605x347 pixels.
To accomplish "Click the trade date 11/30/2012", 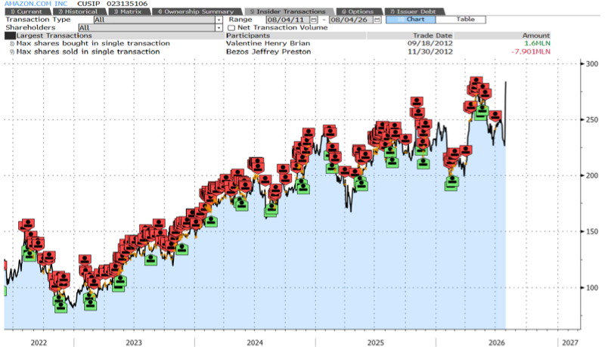I will [x=430, y=51].
